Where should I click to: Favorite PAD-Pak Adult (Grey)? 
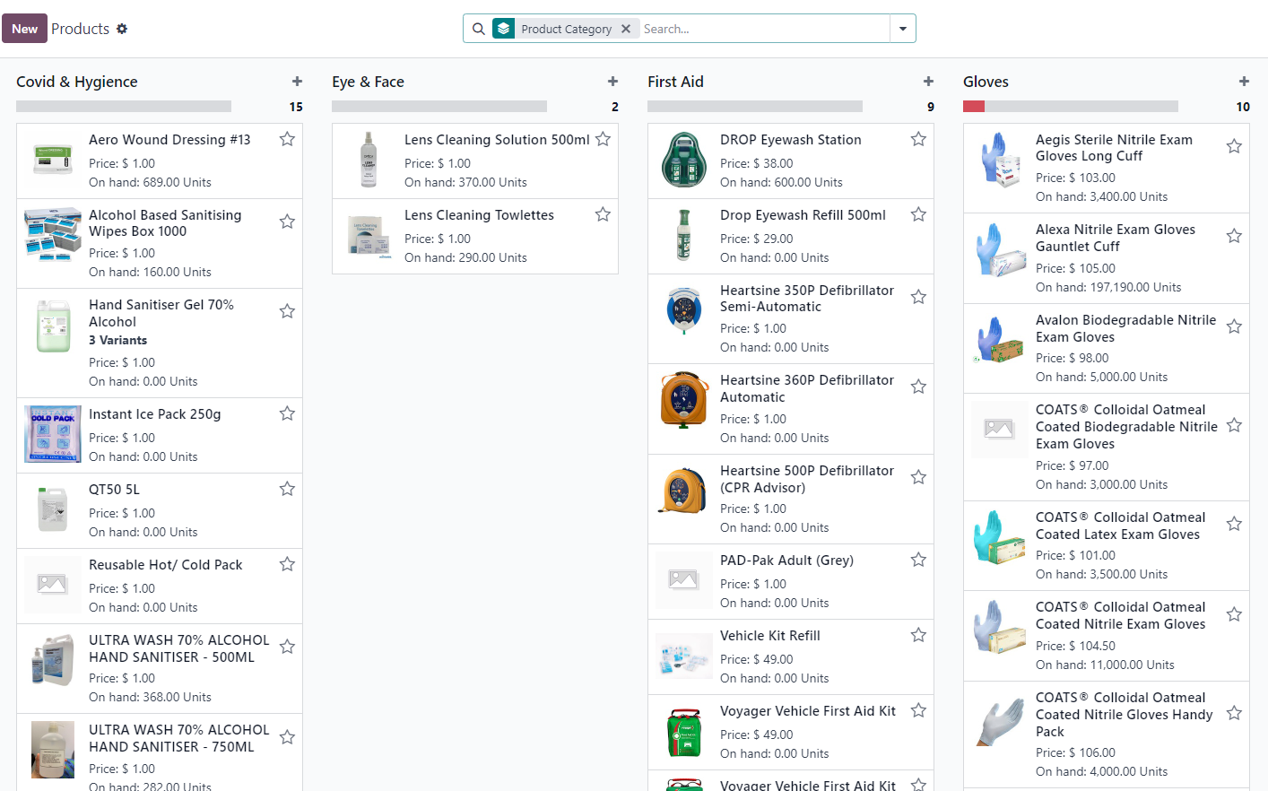(918, 560)
